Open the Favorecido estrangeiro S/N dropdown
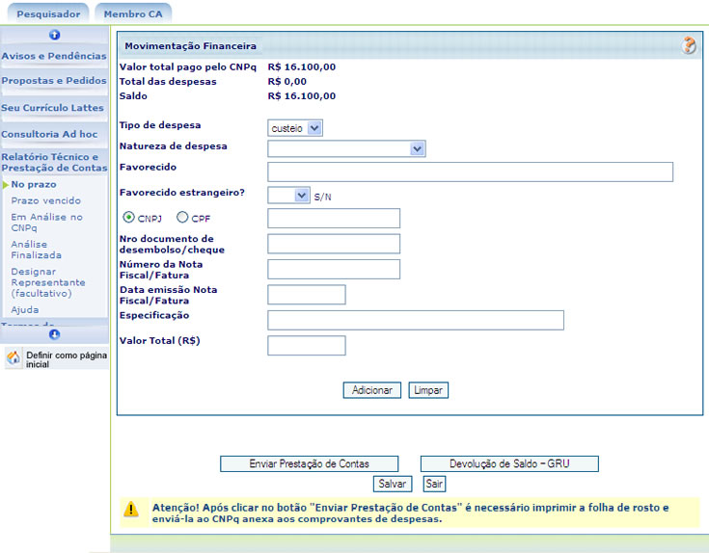 click(x=288, y=195)
